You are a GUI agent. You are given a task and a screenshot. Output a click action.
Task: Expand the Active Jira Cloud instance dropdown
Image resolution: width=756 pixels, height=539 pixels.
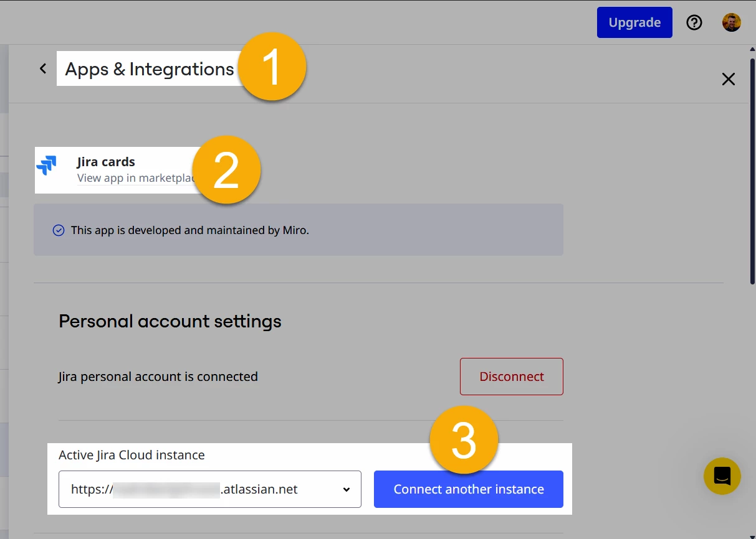[210, 489]
